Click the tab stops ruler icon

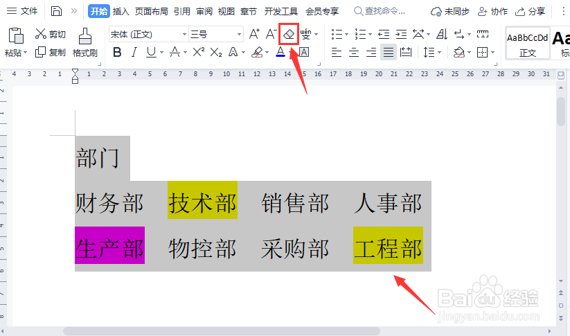click(483, 34)
